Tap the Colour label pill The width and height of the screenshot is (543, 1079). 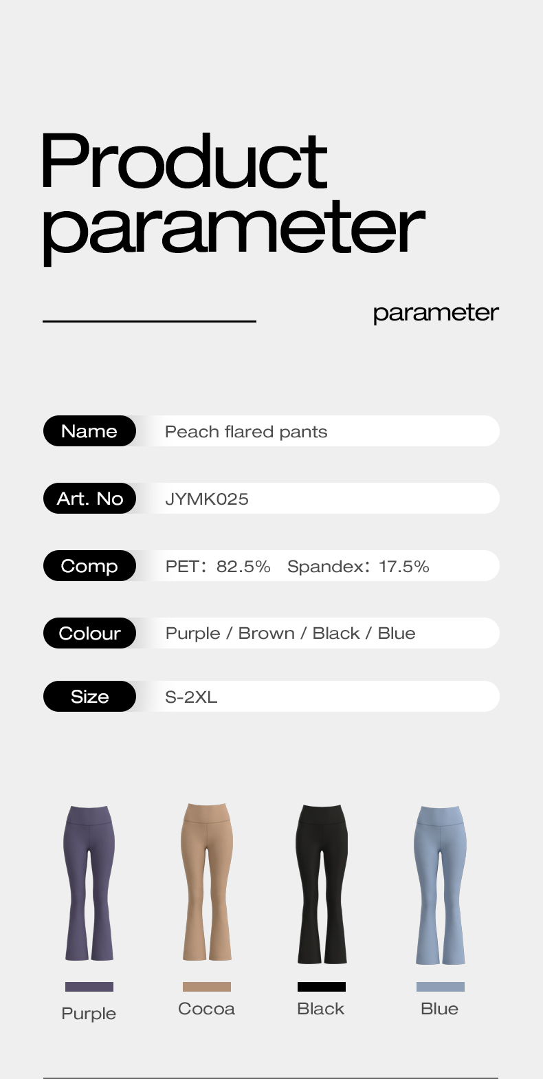click(89, 633)
